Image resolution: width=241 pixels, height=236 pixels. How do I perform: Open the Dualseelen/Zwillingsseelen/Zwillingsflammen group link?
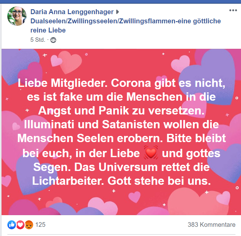coord(126,21)
